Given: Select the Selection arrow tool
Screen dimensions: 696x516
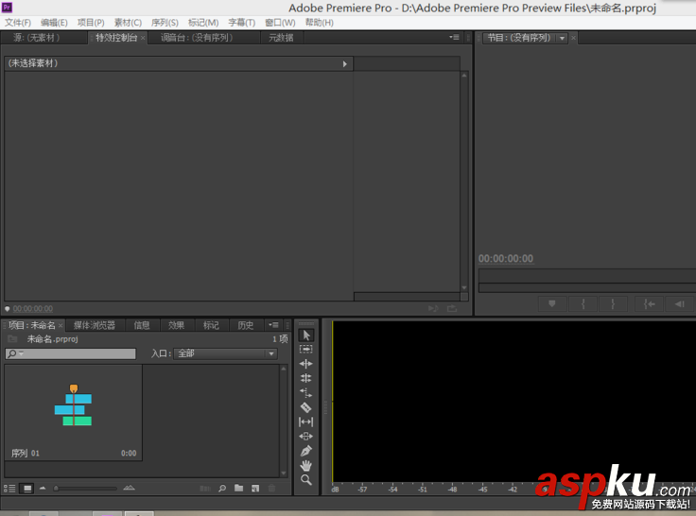Looking at the screenshot, I should [x=305, y=335].
